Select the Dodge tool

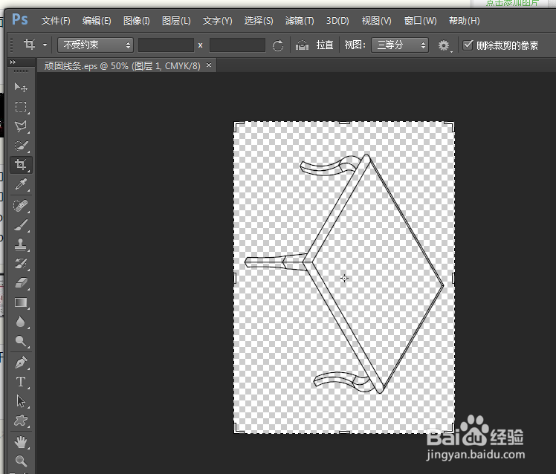(x=21, y=341)
